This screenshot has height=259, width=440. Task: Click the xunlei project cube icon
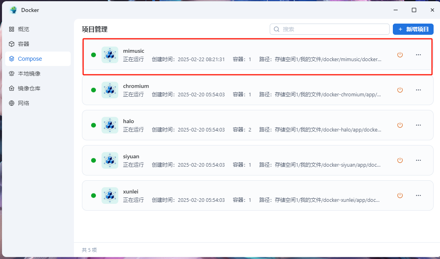click(x=110, y=195)
